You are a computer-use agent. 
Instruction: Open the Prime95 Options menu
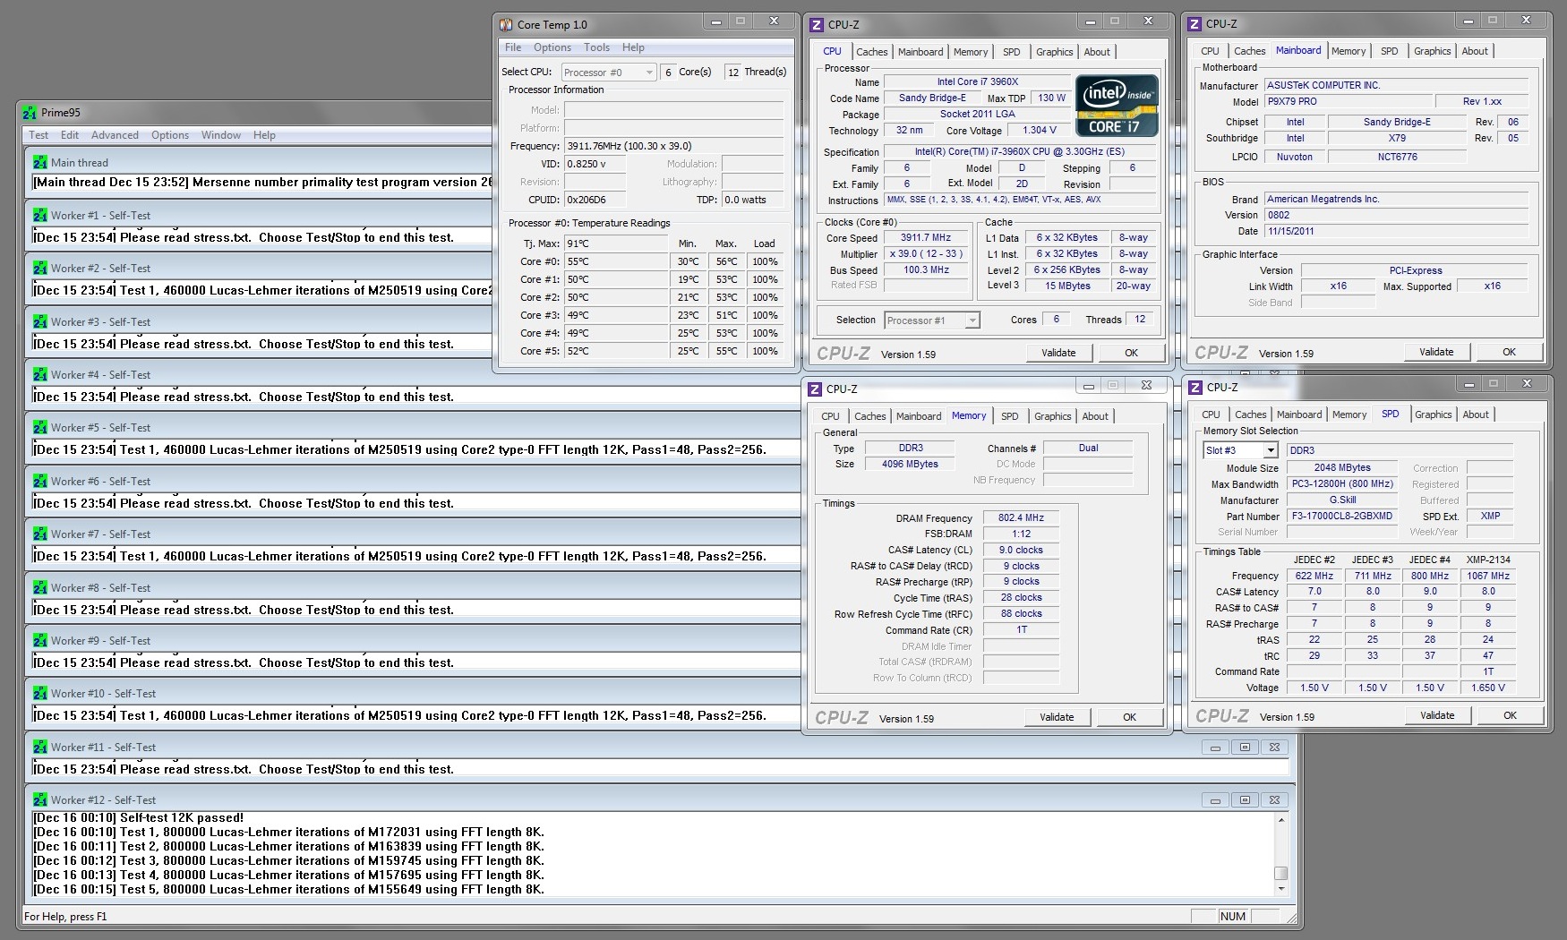pos(170,135)
